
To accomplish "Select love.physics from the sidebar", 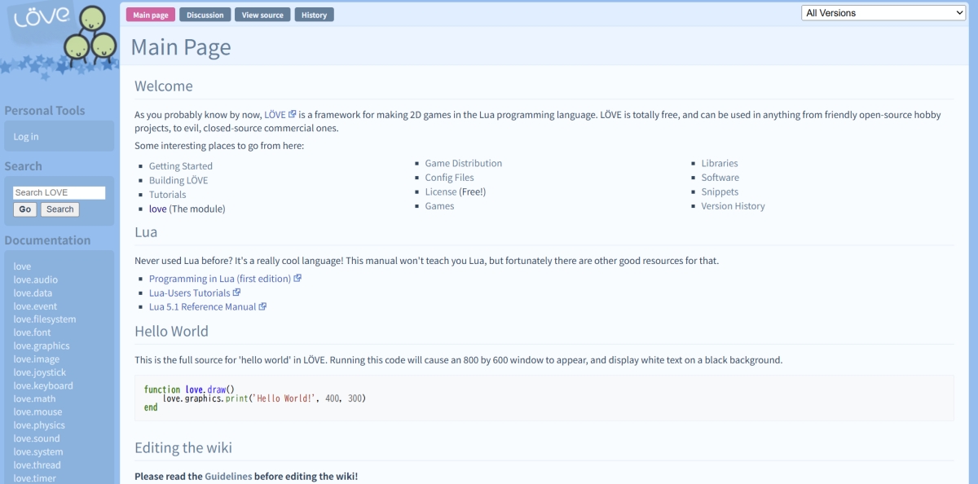I will tap(39, 425).
